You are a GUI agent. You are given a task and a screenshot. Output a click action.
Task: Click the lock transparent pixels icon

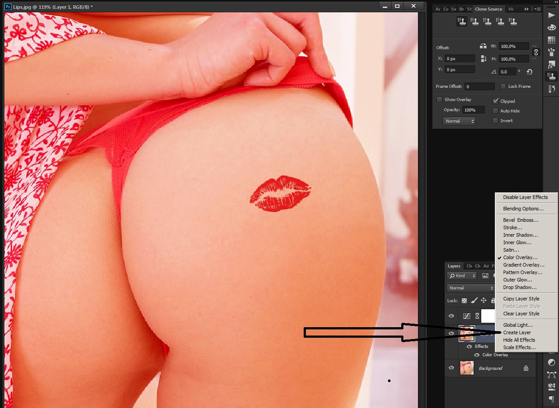pos(465,301)
